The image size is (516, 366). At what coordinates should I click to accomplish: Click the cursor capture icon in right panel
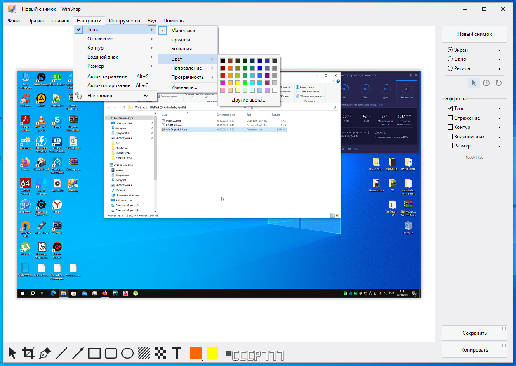(x=474, y=83)
